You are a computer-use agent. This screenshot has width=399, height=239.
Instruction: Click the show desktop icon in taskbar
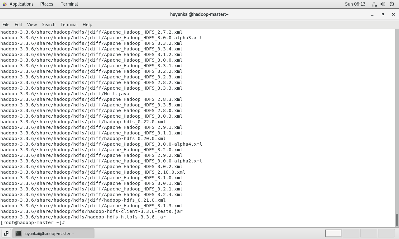6,233
